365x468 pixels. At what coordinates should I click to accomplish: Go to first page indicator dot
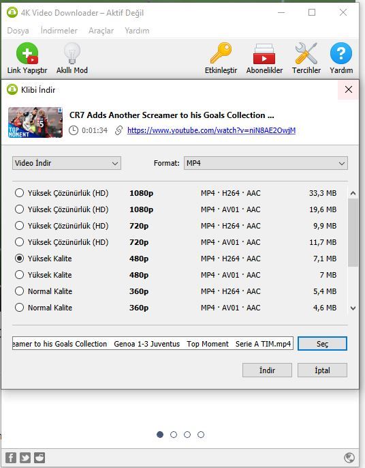pos(160,435)
